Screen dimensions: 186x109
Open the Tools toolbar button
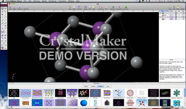10,8
